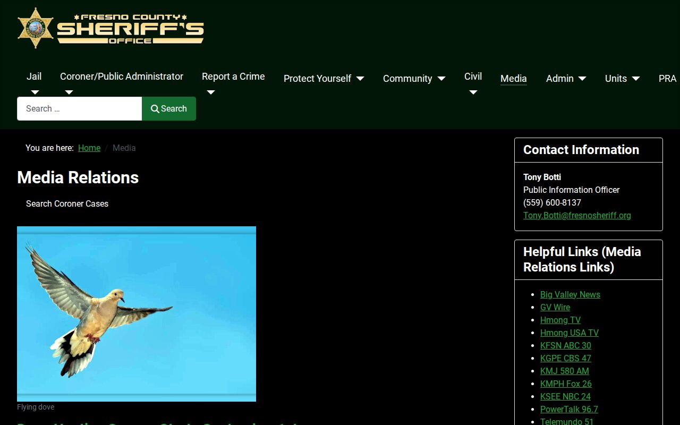Open the PowerTalk 96.7 link

tap(569, 409)
